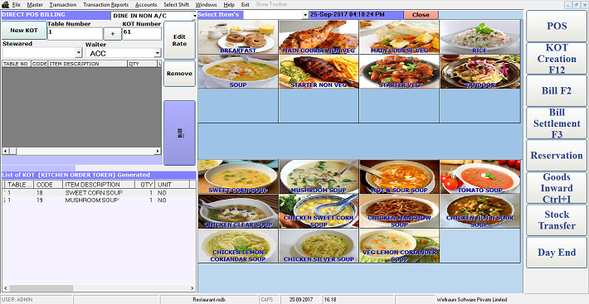Select Chicken Clear Soup item tile
This screenshot has height=304, width=589.
point(238,211)
